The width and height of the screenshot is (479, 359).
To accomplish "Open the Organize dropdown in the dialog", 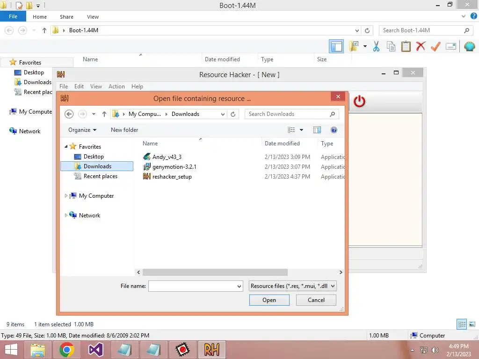I will (82, 130).
